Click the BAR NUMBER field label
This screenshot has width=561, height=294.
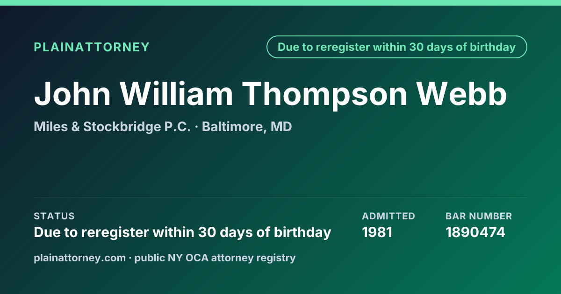[479, 216]
